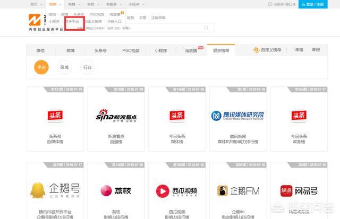Choose 头条号 in the 榜单 dropdown menu

pos(79,14)
